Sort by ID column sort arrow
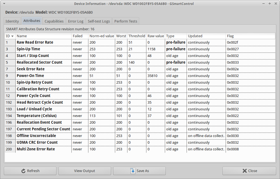This screenshot has width=280, height=179. point(12,36)
